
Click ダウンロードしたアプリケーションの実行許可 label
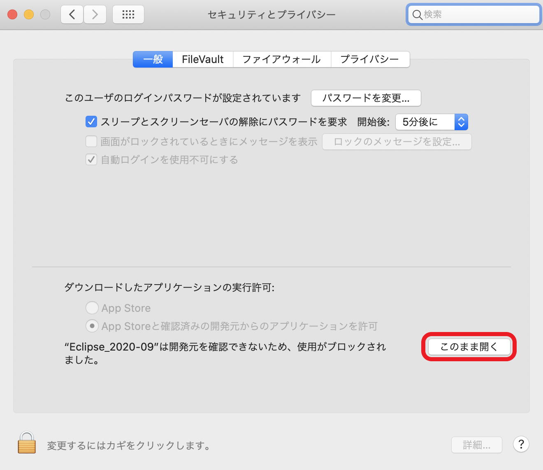(169, 287)
